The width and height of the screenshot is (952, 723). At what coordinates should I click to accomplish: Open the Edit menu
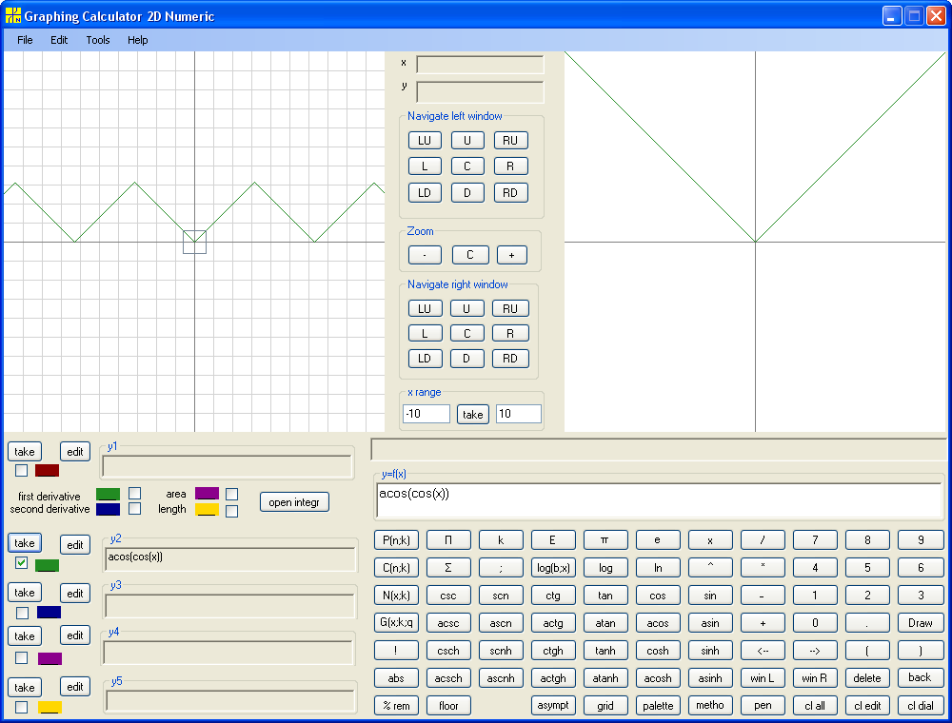59,40
